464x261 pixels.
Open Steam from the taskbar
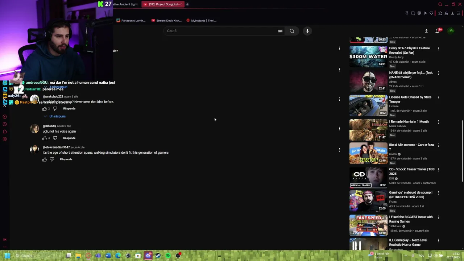click(158, 256)
